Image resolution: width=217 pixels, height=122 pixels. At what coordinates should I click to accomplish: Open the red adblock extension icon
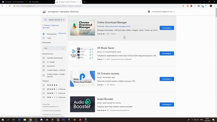(x=191, y=6)
